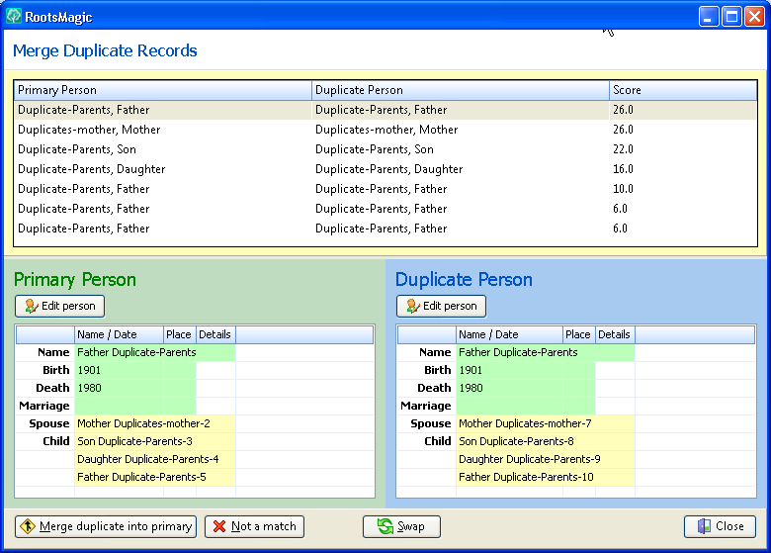This screenshot has height=553, width=771.
Task: Click the red X icon on Not a match
Action: (x=219, y=526)
